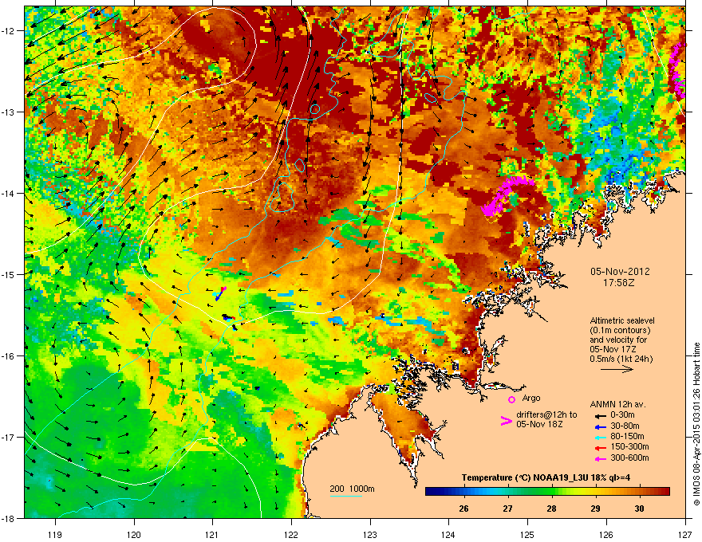
Task: Click longitude axis label 127
Action: tap(685, 534)
